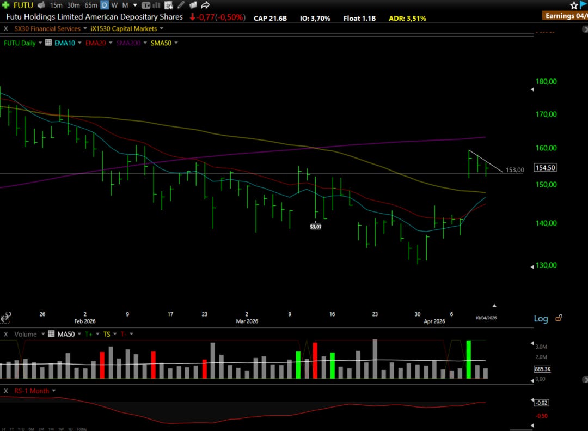588x431 pixels.
Task: Close the industry pane with X
Action: (5, 28)
